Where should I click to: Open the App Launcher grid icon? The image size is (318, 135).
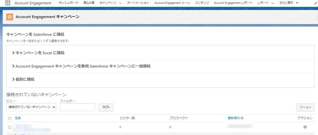[x=7, y=3]
